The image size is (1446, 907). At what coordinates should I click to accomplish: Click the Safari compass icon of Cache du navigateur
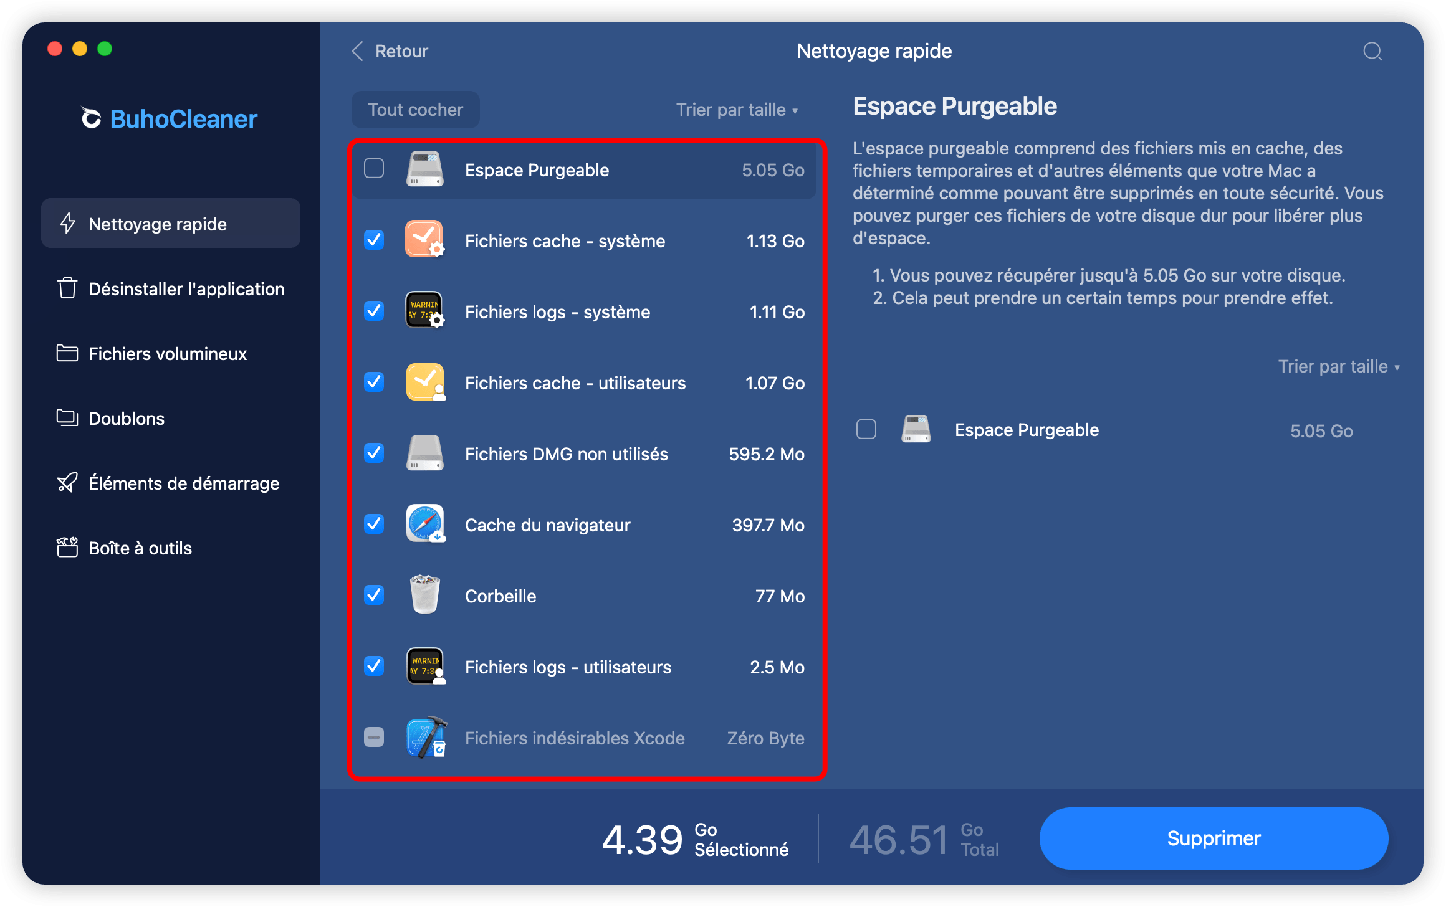pos(425,524)
